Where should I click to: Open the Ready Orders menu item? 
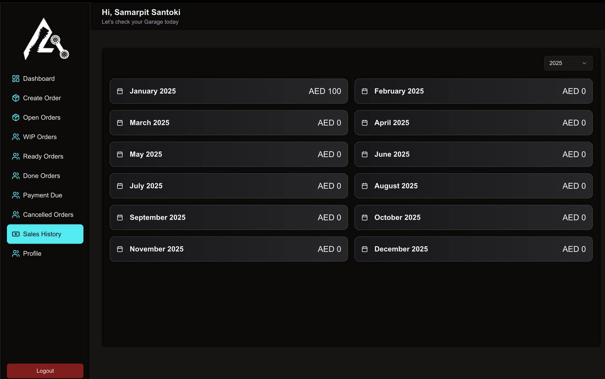43,156
